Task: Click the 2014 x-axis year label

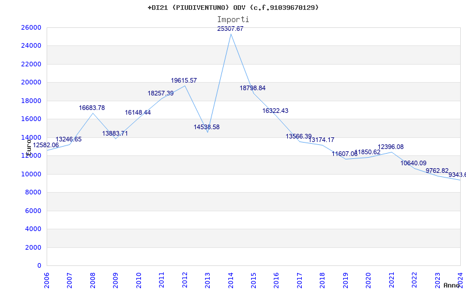Action: pyautogui.click(x=231, y=281)
